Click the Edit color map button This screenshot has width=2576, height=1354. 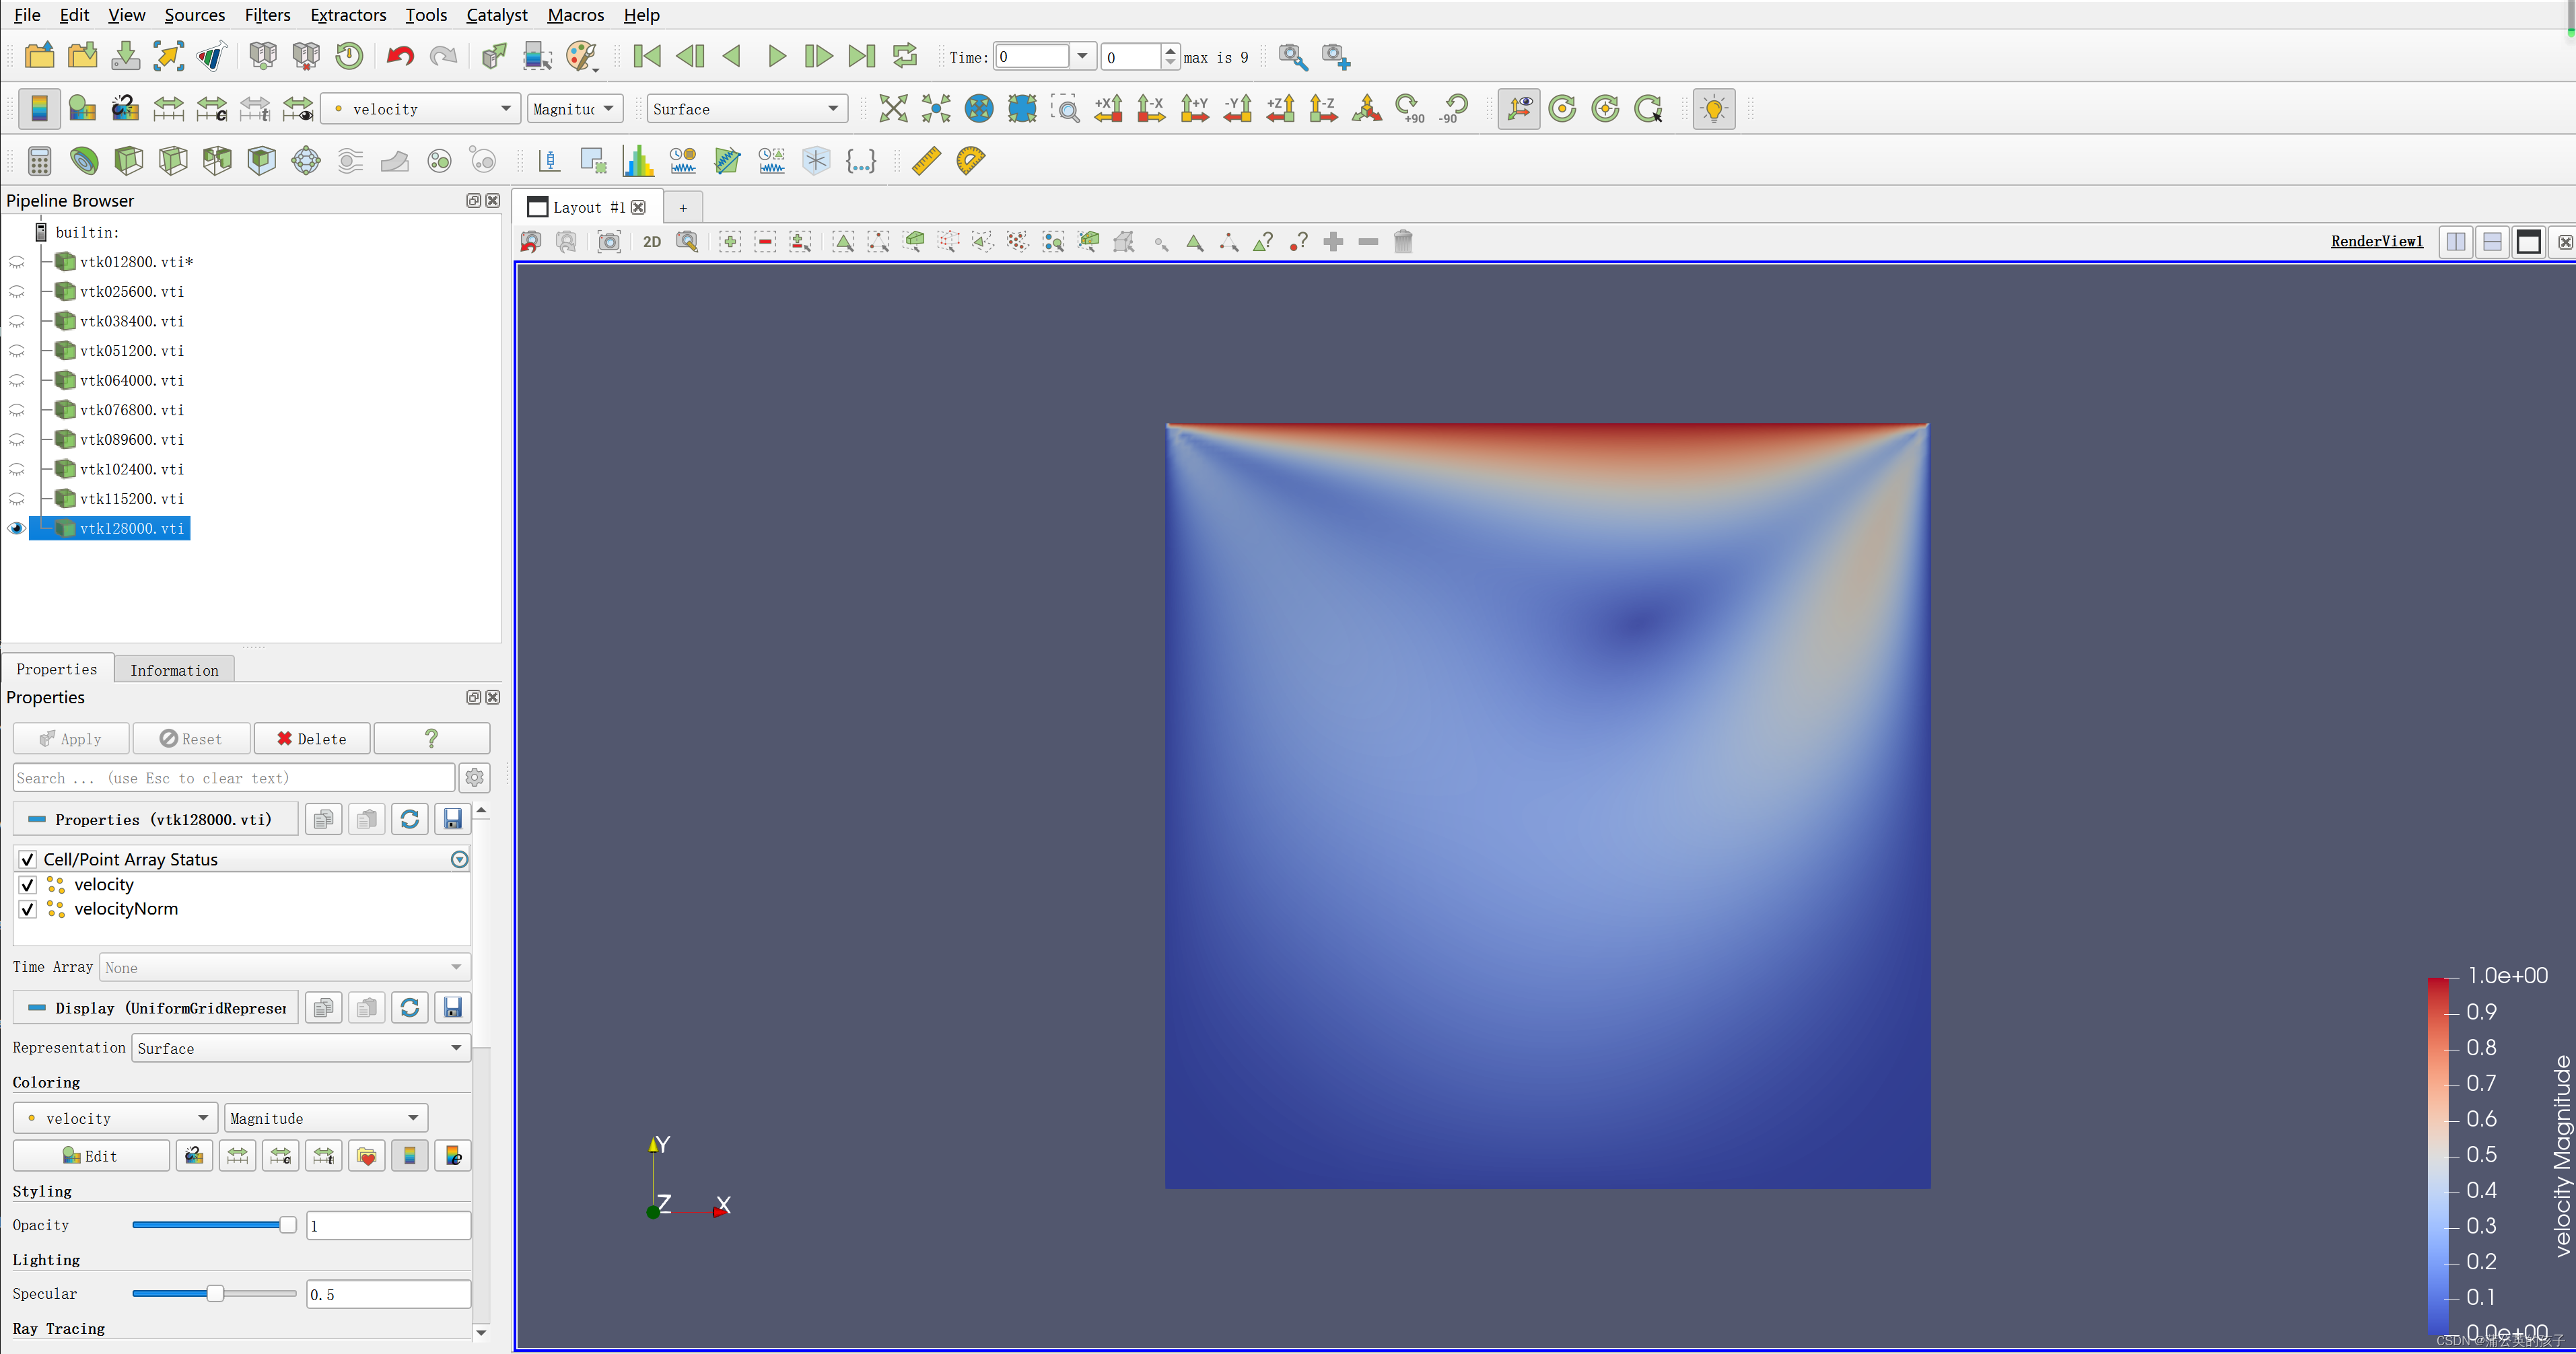click(91, 1156)
